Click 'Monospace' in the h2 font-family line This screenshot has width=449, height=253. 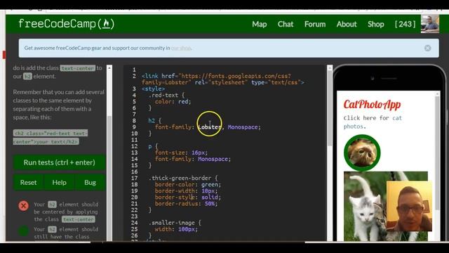point(243,127)
